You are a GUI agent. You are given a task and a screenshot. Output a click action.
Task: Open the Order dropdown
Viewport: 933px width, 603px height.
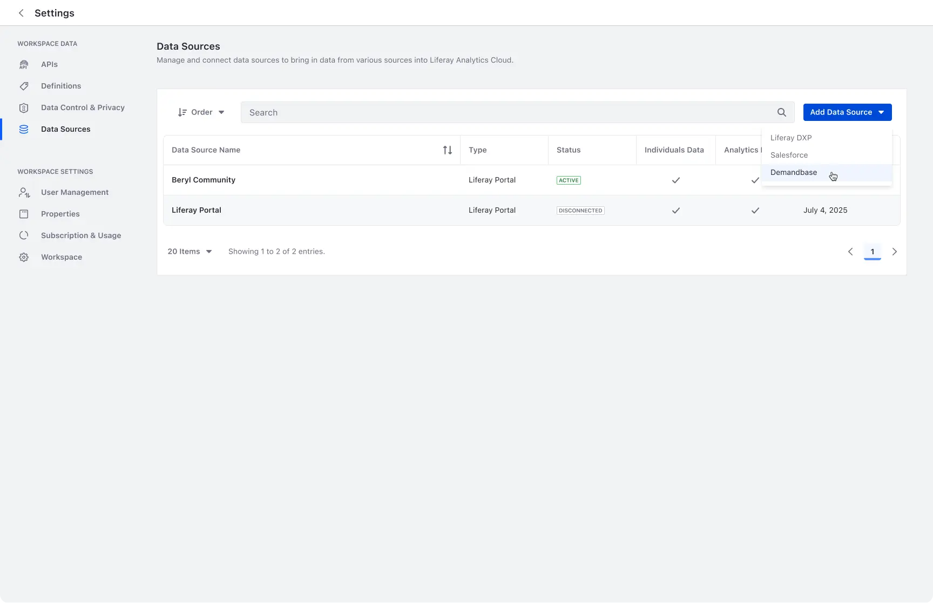point(201,112)
